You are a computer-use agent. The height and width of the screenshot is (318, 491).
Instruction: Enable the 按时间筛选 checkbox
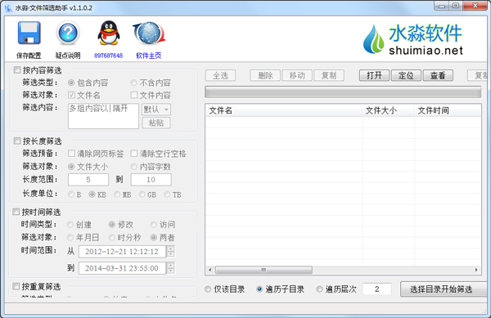point(16,212)
